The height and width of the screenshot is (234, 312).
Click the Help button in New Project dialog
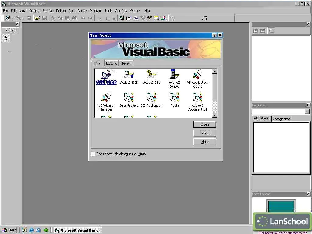pos(205,142)
